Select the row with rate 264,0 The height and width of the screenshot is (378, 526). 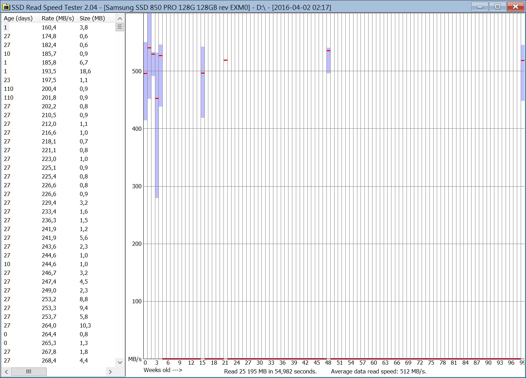[59, 325]
